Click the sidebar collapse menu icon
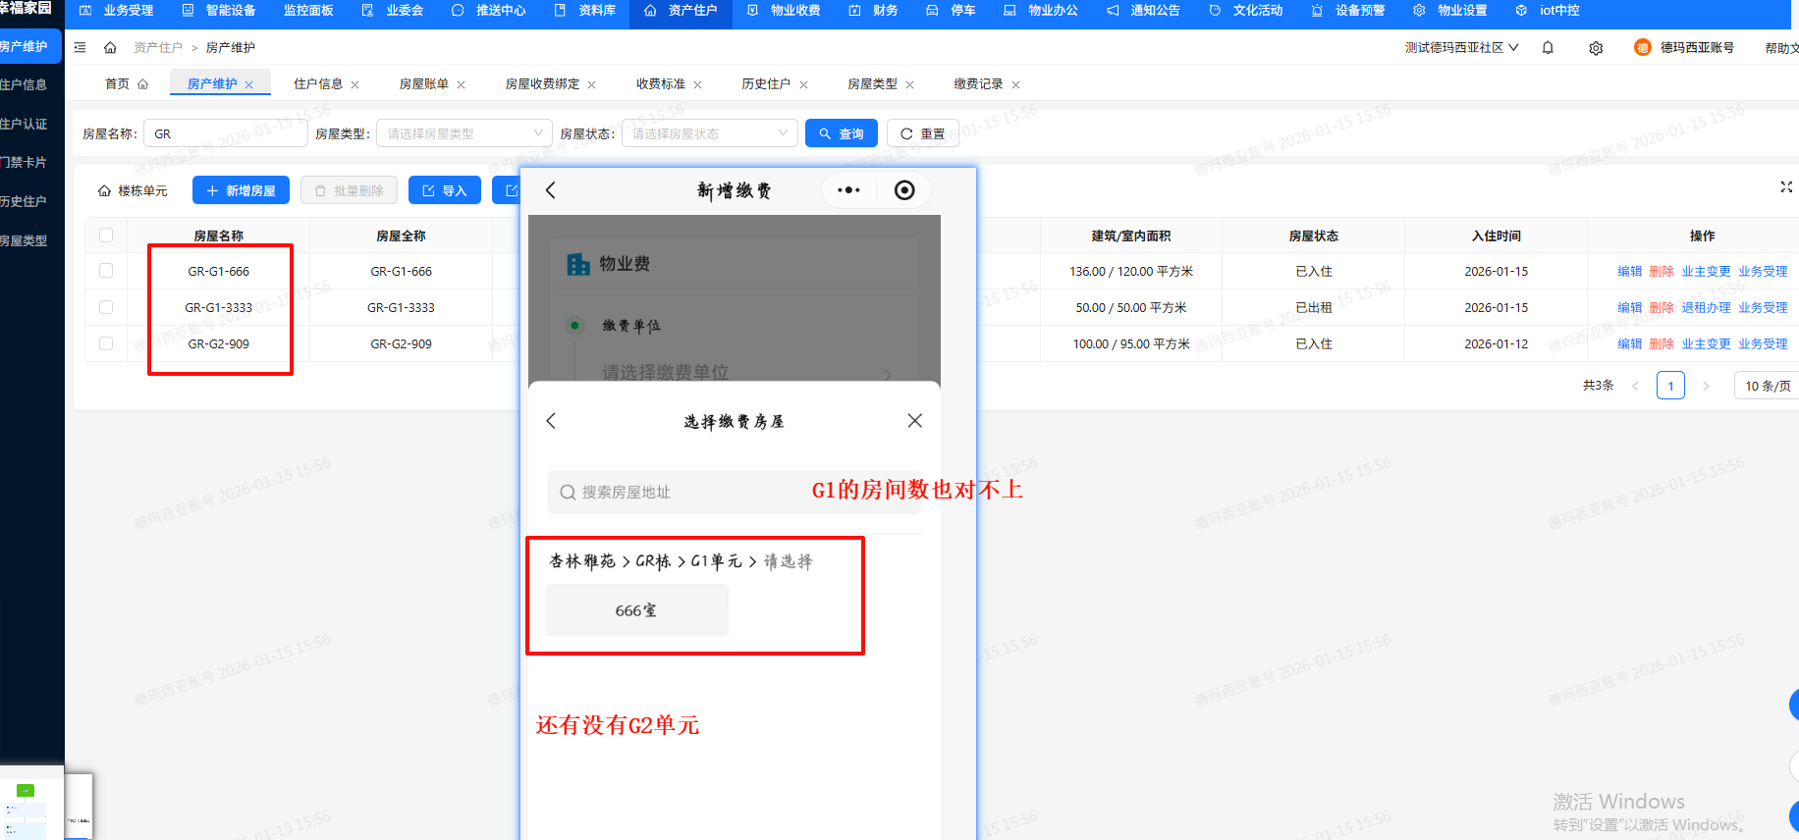This screenshot has height=840, width=1799. (81, 47)
